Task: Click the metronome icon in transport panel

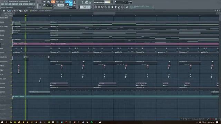Action: pyautogui.click(x=44, y=2)
